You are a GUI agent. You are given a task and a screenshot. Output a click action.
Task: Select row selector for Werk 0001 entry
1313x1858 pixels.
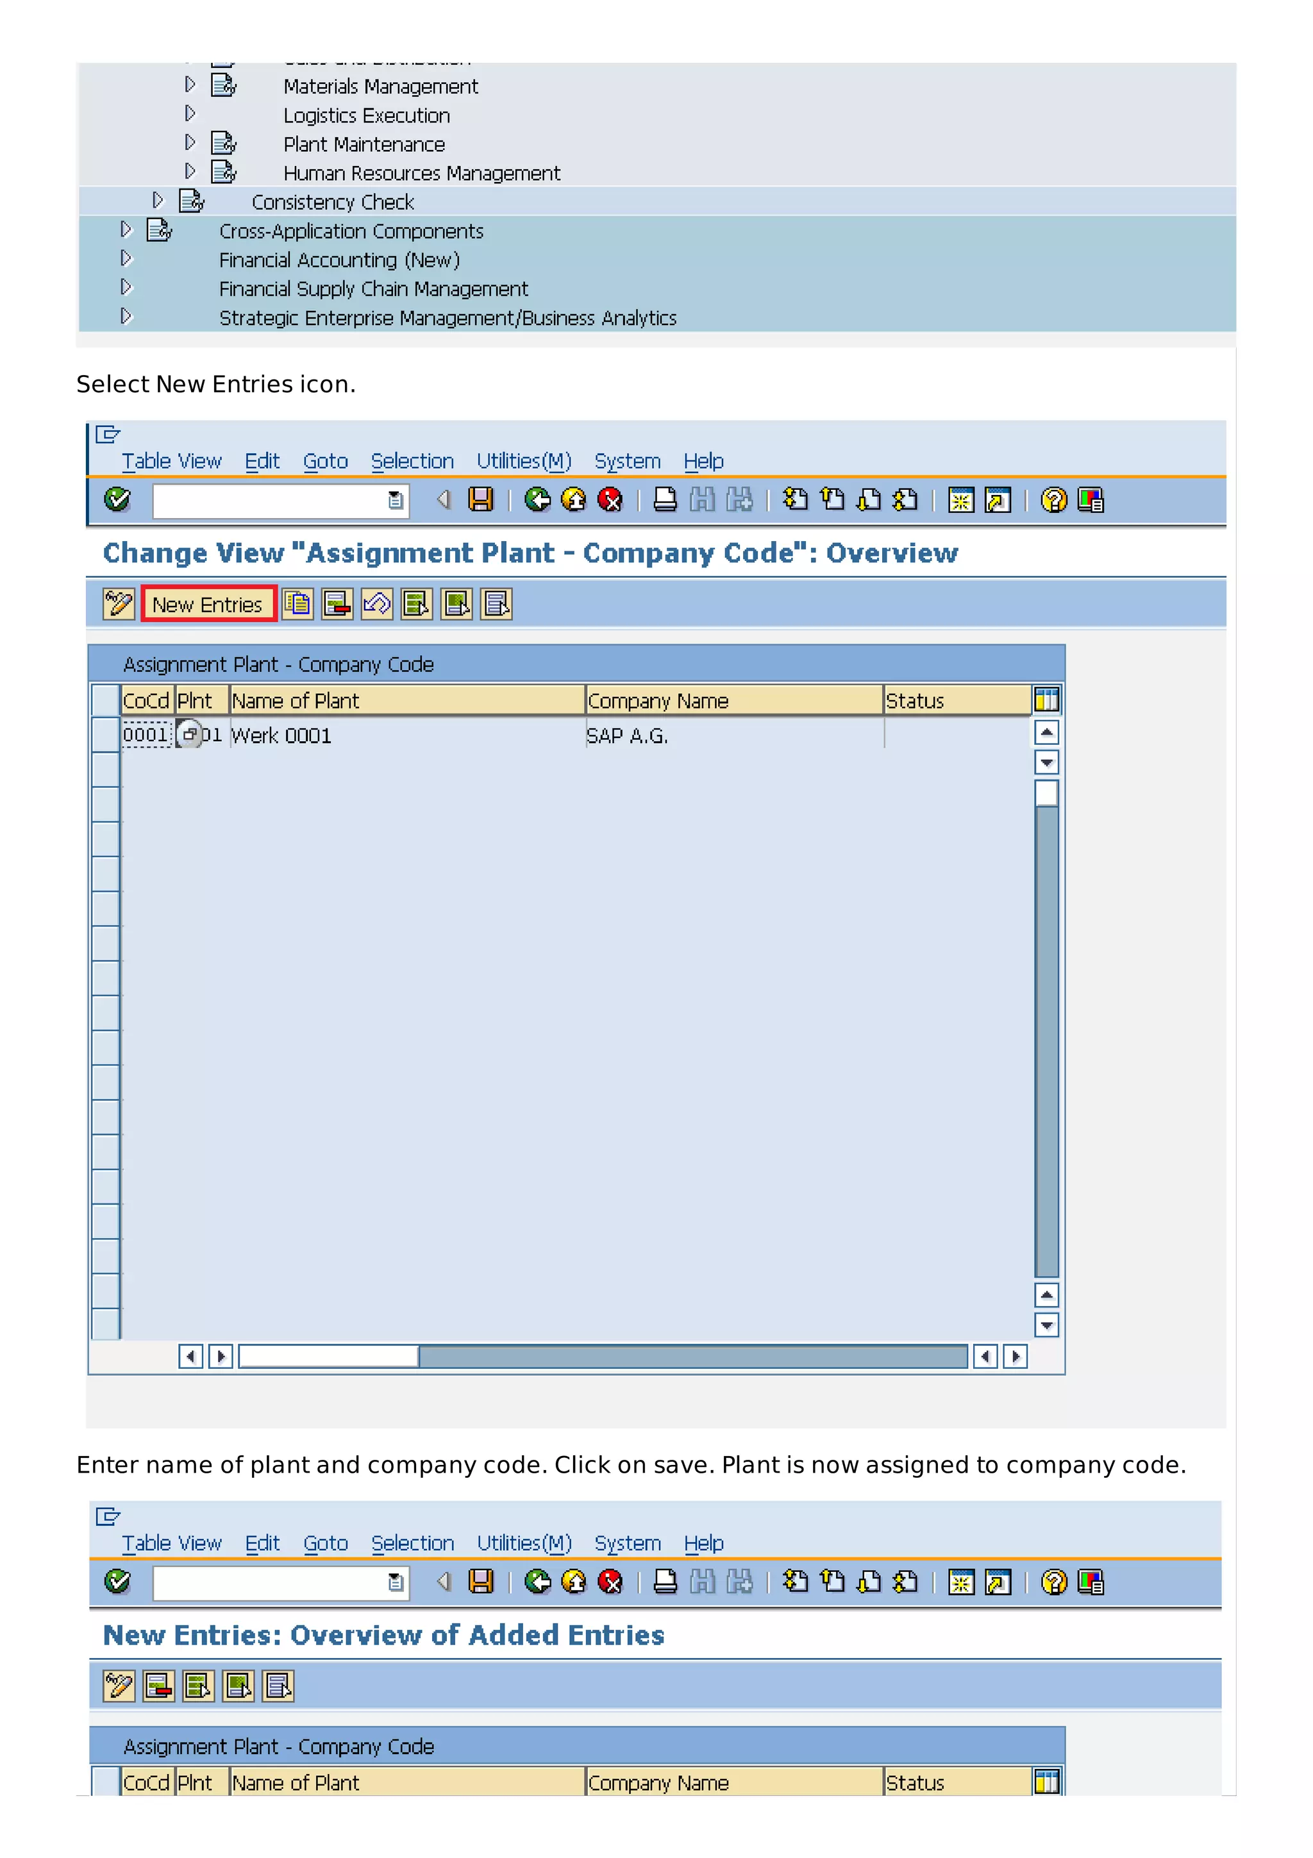point(105,734)
